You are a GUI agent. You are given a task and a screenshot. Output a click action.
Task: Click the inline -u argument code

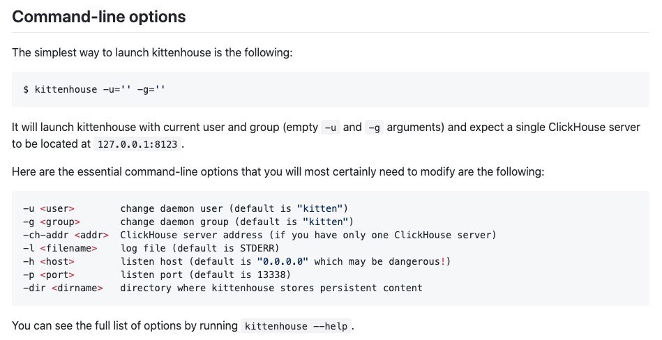click(x=331, y=127)
